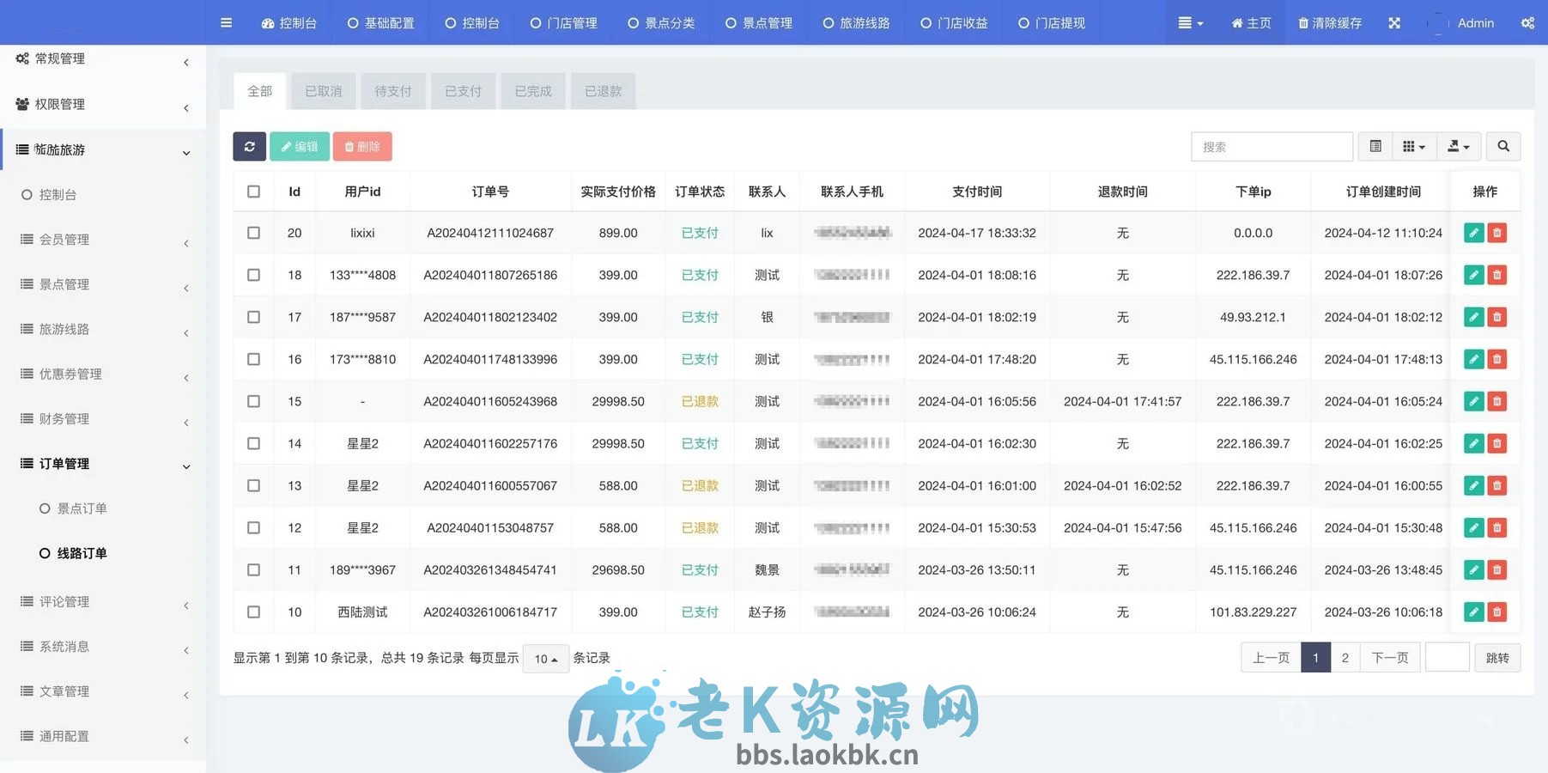Open the columns visibility dropdown in the toolbar
The width and height of the screenshot is (1548, 773).
point(1414,146)
